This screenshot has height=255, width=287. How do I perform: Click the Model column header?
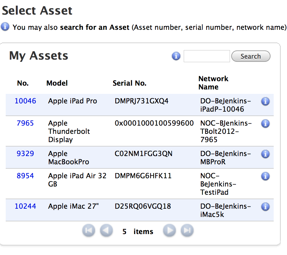tap(57, 83)
